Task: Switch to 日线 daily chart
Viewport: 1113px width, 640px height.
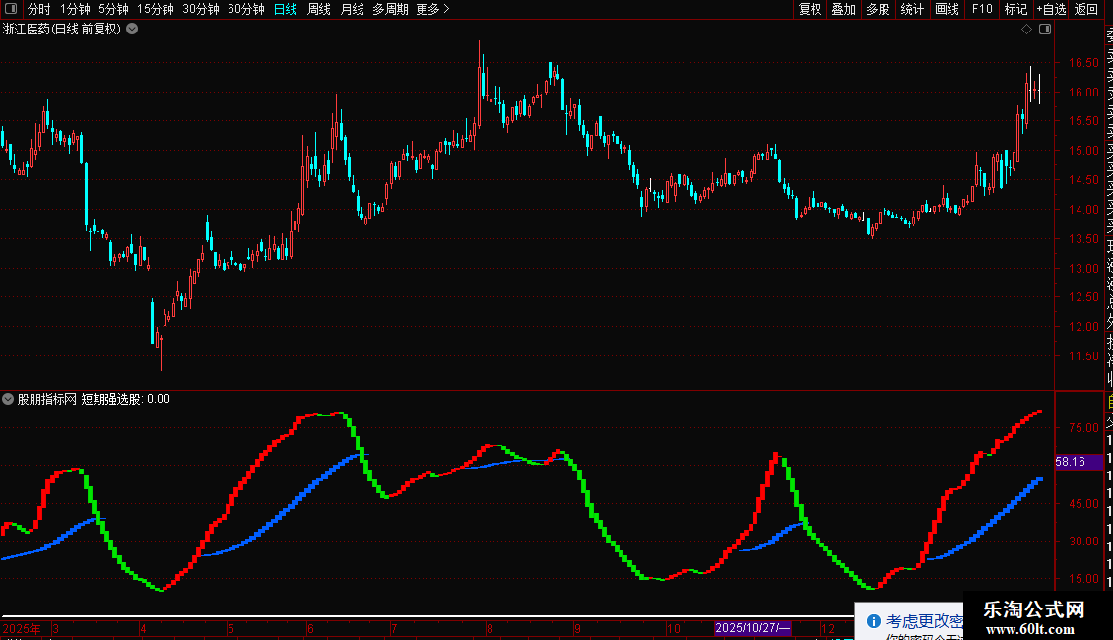Action: tap(286, 9)
